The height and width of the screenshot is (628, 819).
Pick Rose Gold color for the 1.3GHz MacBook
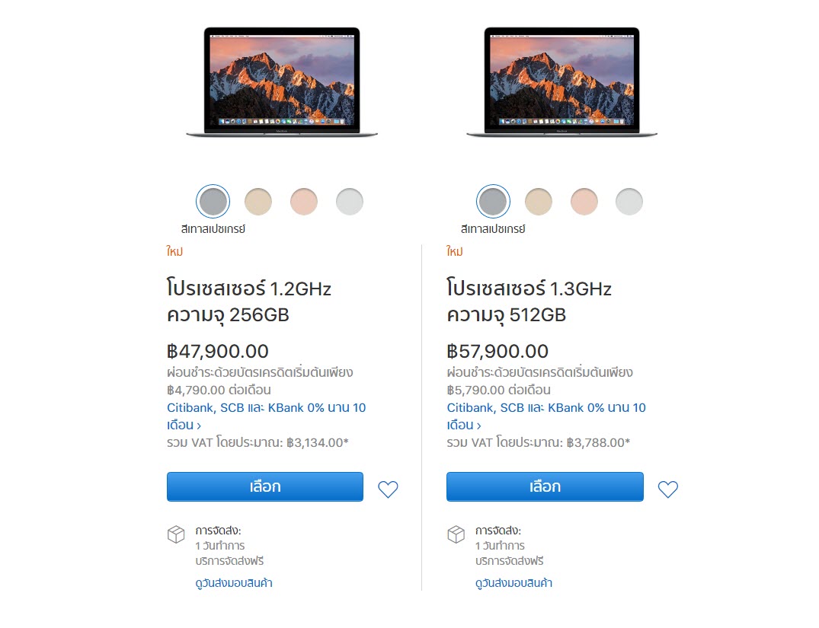pyautogui.click(x=584, y=202)
